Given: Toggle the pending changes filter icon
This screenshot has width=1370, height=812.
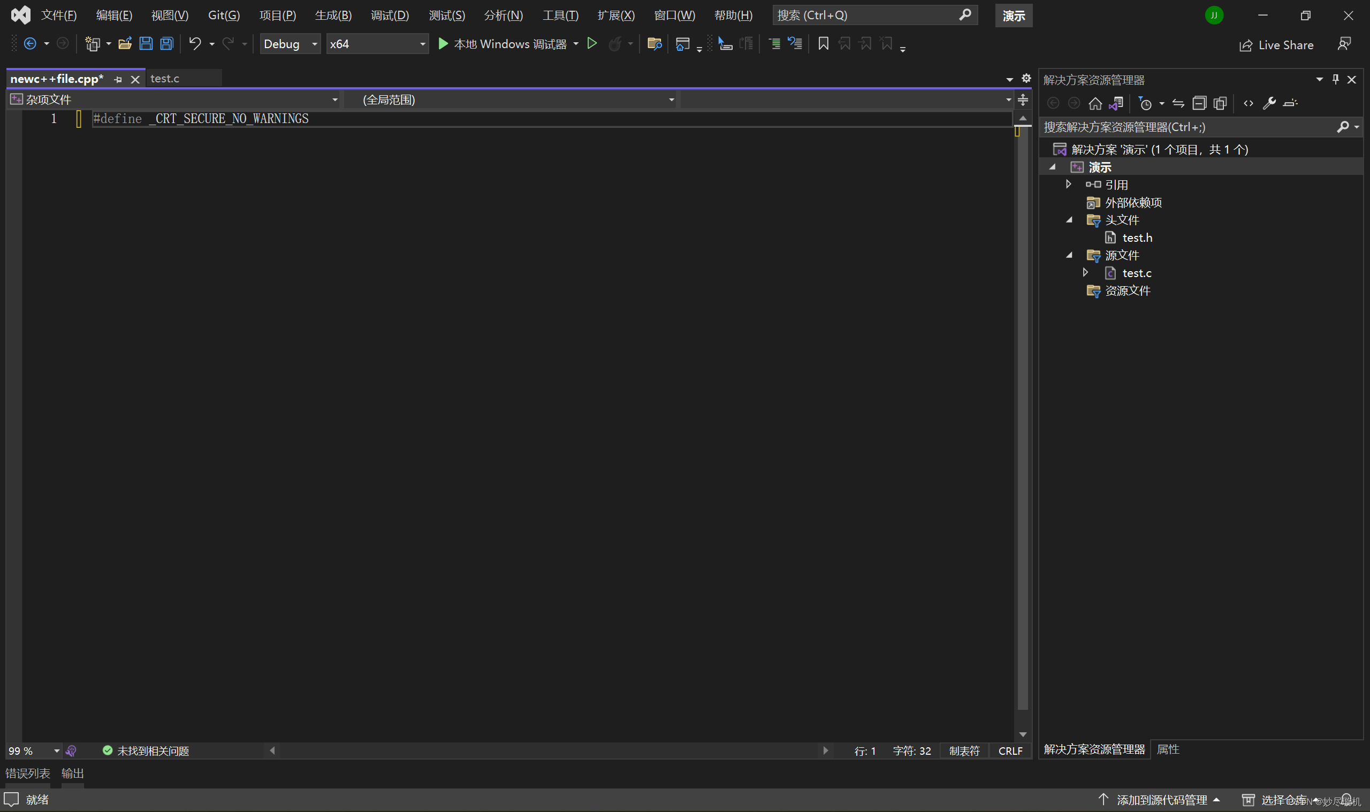Looking at the screenshot, I should [x=1146, y=103].
